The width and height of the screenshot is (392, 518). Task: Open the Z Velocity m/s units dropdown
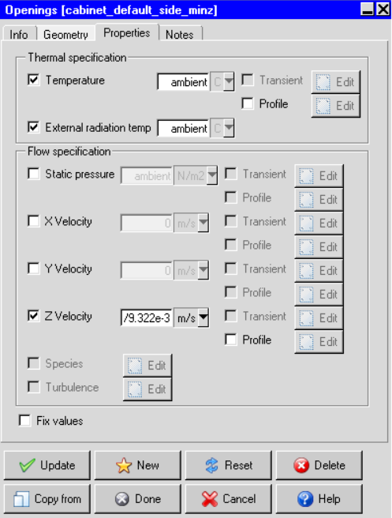pos(203,317)
